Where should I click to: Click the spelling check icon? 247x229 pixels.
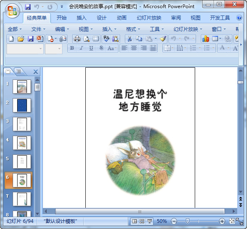click(x=106, y=39)
